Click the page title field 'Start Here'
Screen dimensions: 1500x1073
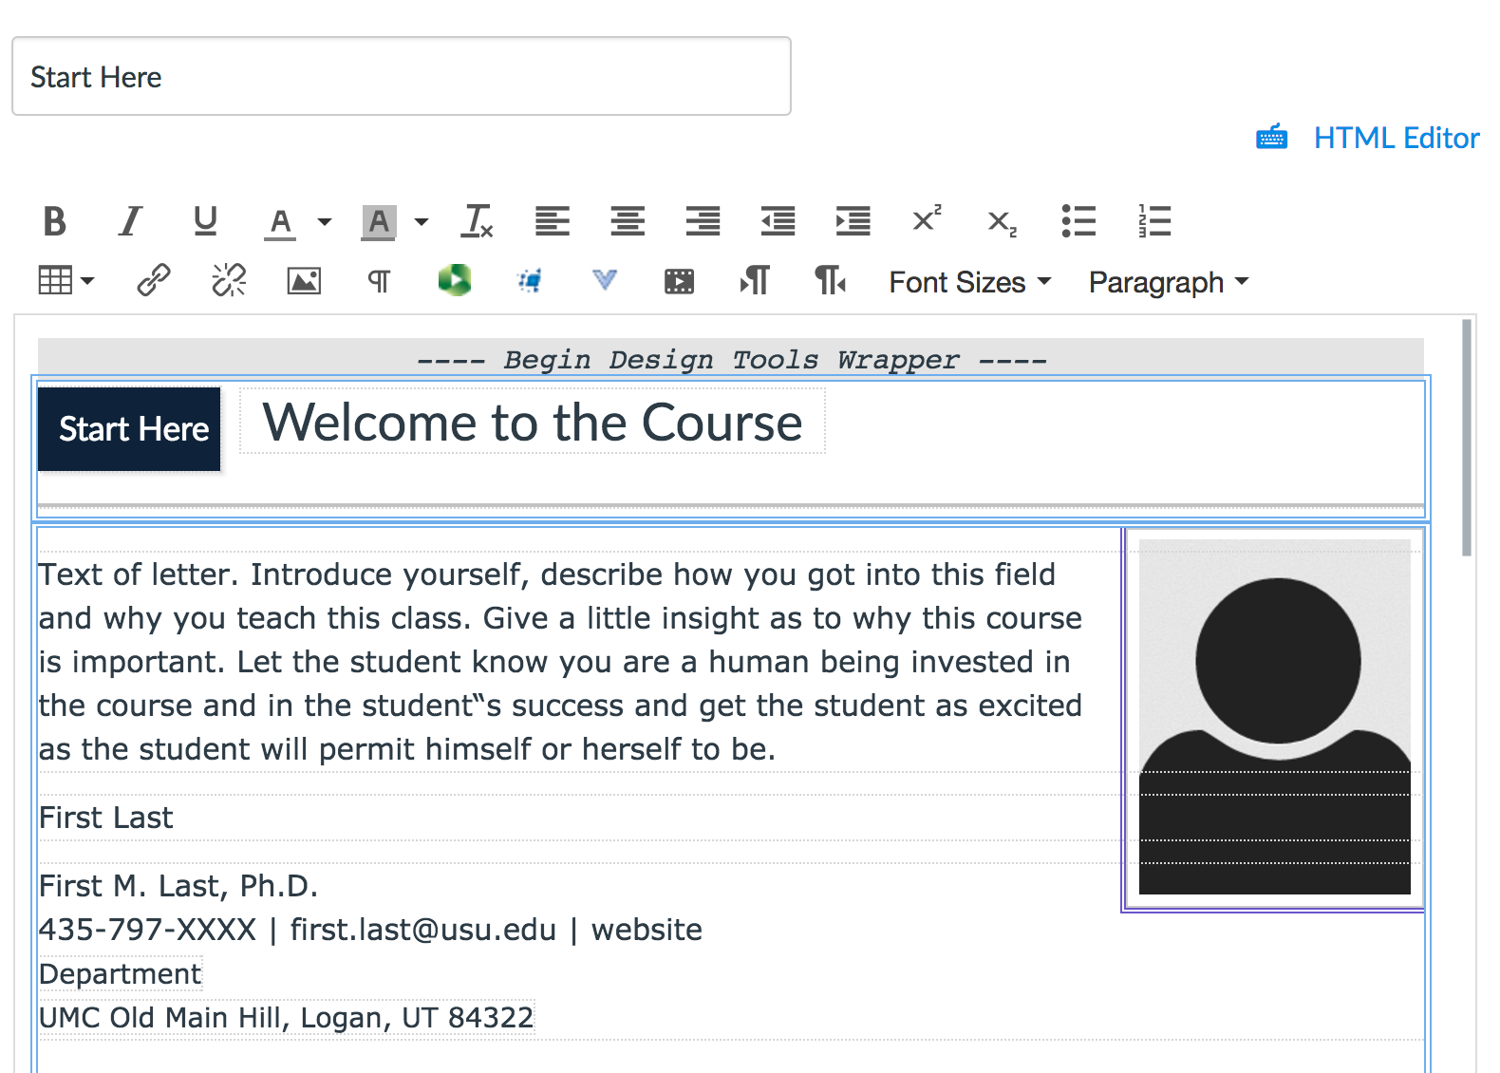point(402,77)
